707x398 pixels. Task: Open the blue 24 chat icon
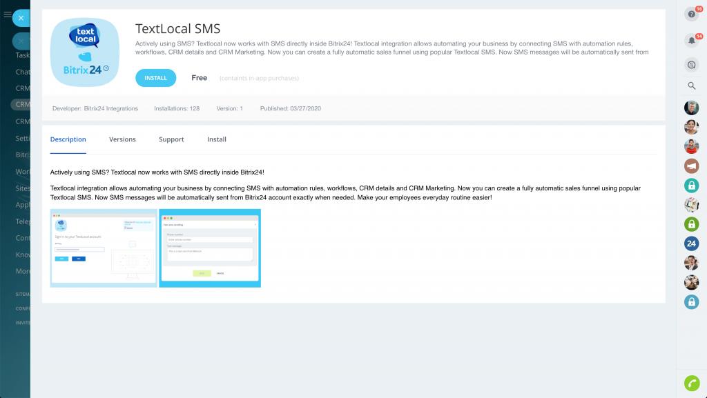(x=691, y=243)
